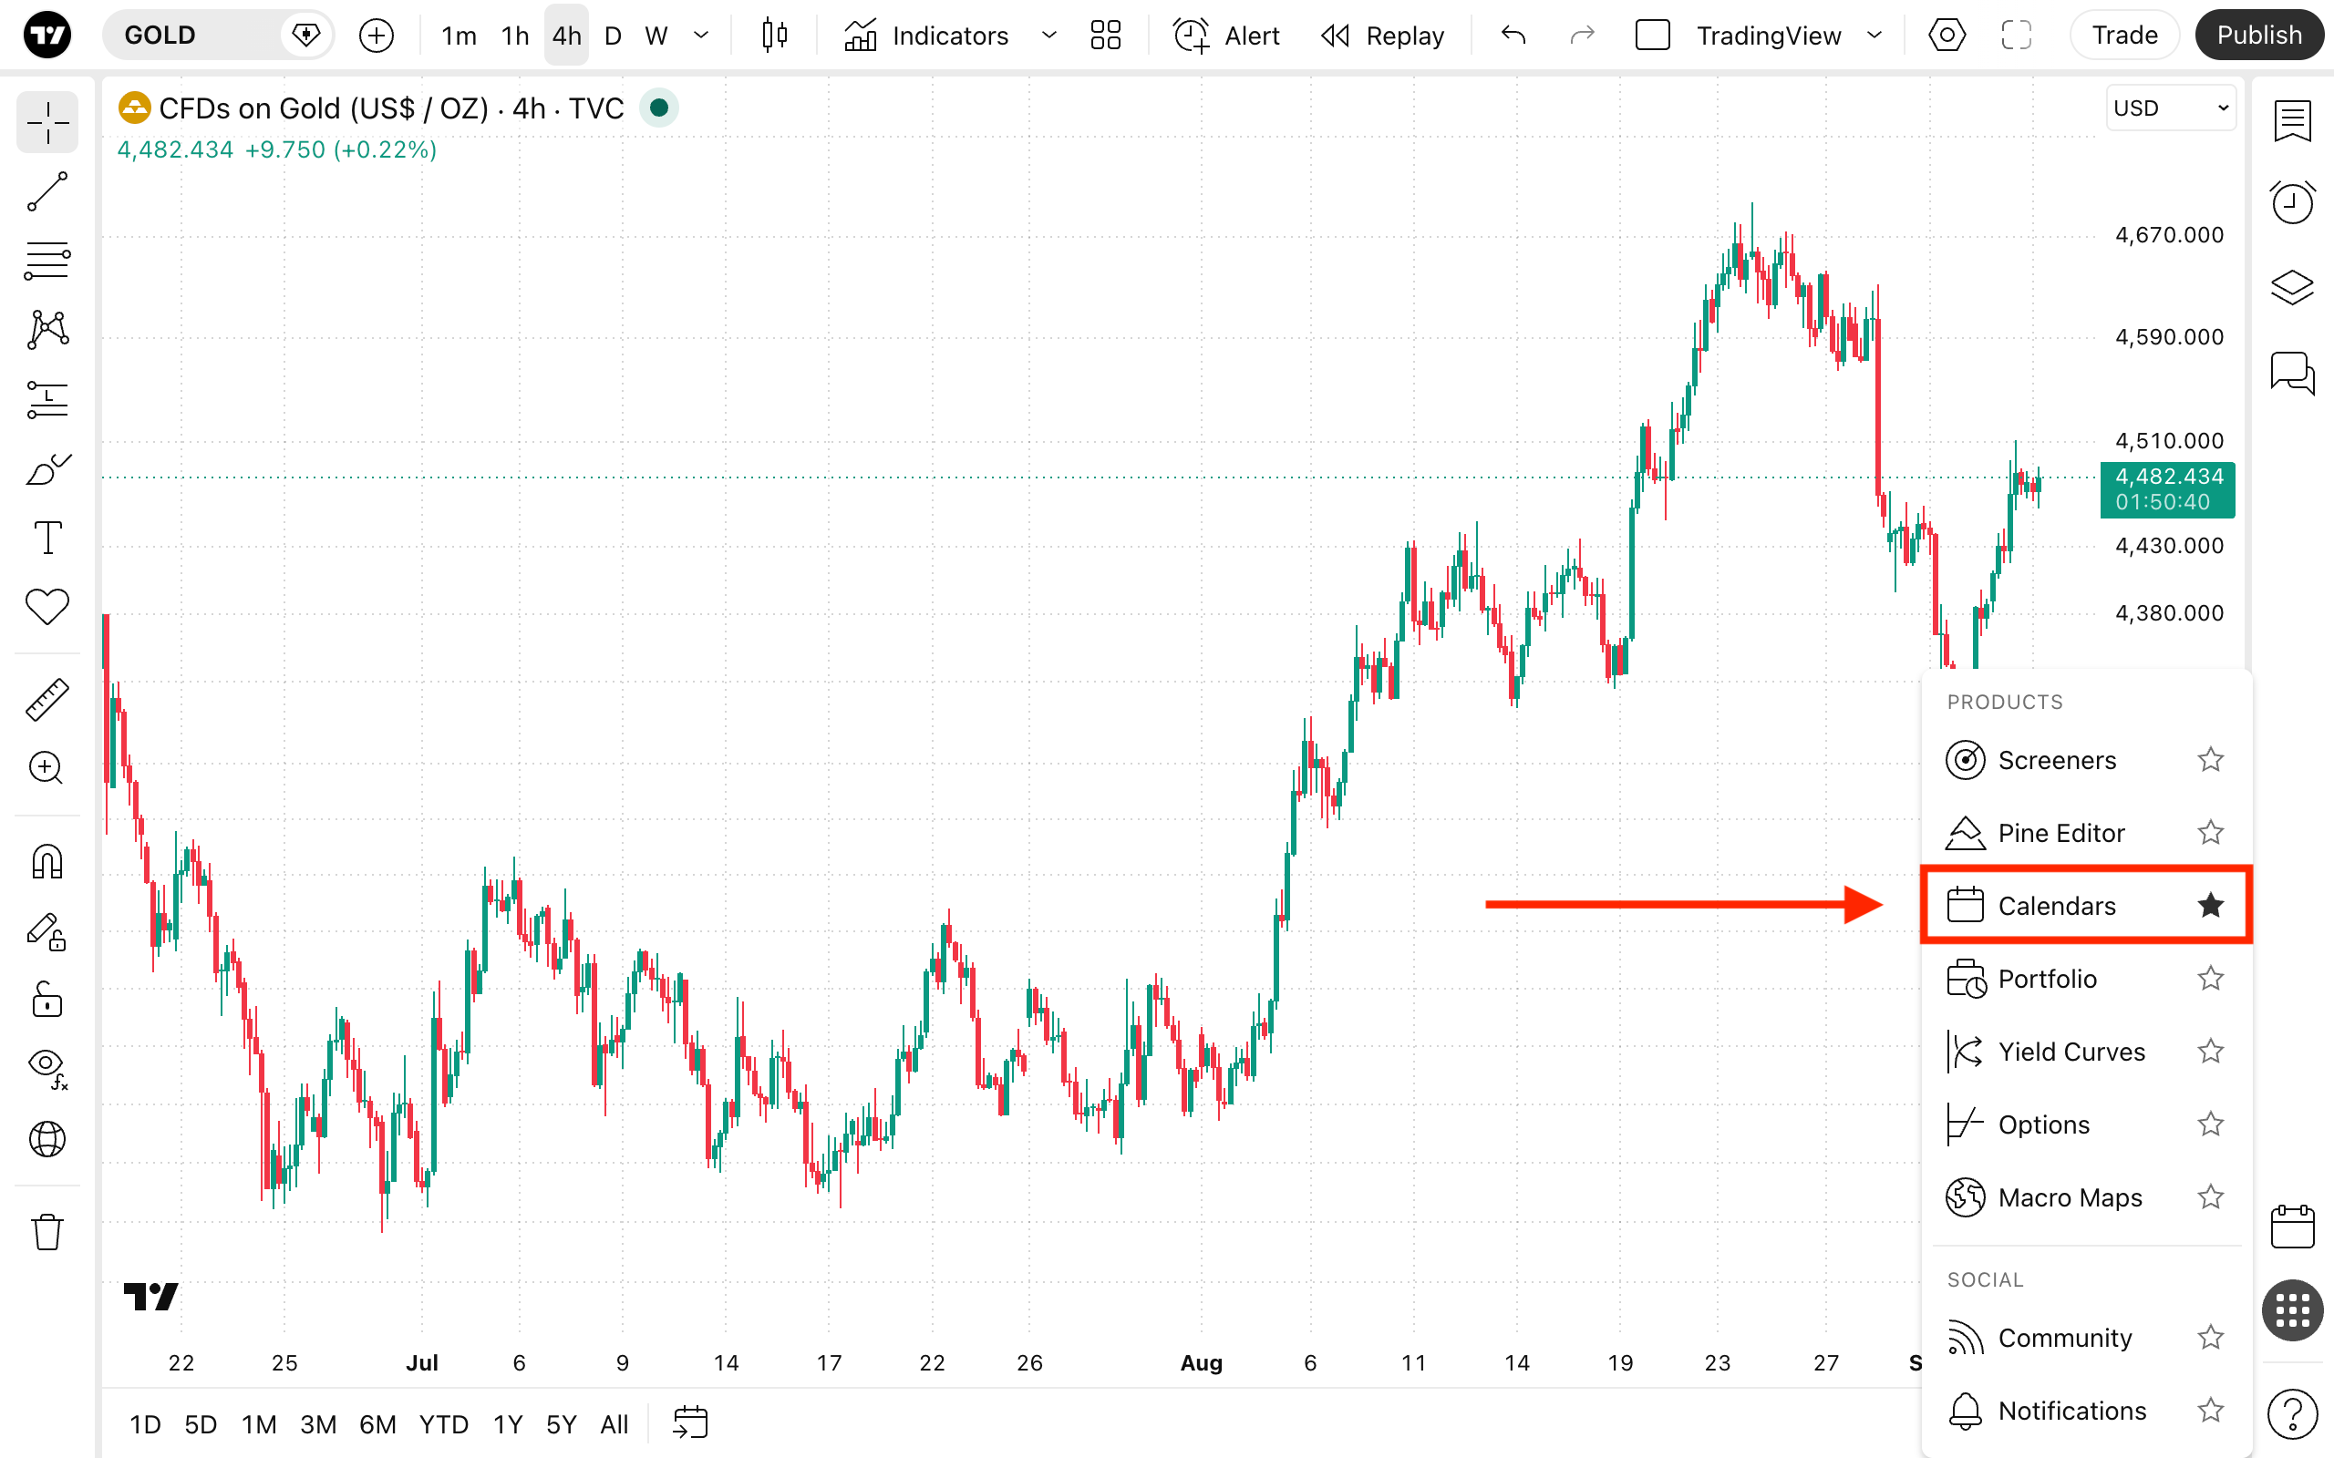
Task: Unfavorite the Calendars star
Action: pos(2211,905)
